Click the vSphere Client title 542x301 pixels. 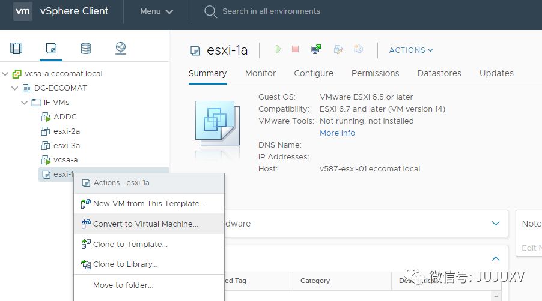[x=75, y=11]
